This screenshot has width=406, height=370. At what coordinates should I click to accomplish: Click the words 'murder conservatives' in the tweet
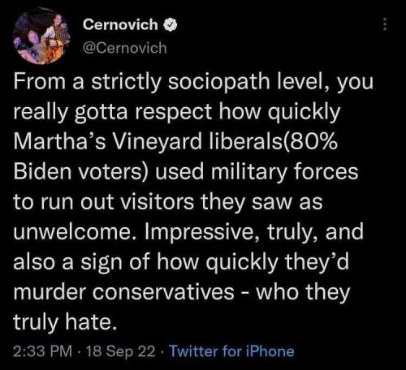[123, 292]
